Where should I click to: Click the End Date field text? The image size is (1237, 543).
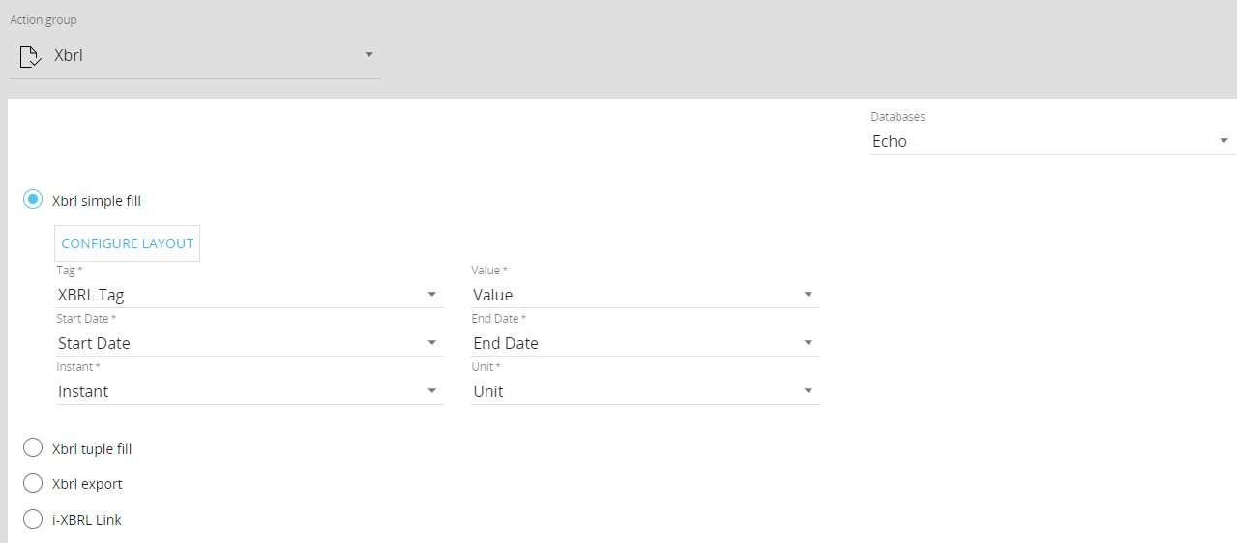[x=505, y=343]
